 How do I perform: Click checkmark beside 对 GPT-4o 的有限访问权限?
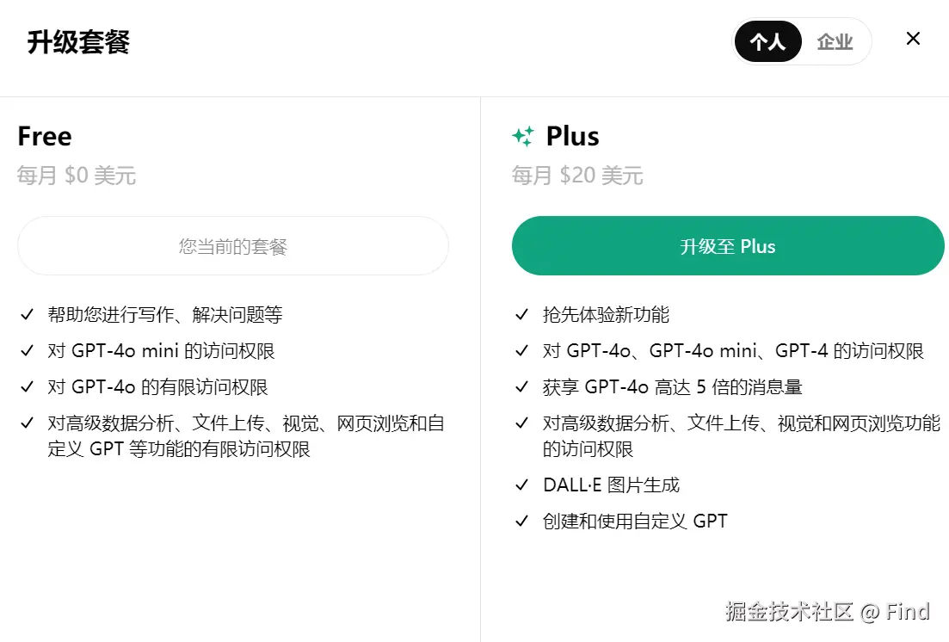click(x=27, y=387)
